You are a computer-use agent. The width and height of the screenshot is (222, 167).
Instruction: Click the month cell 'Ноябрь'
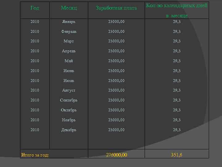69,120
